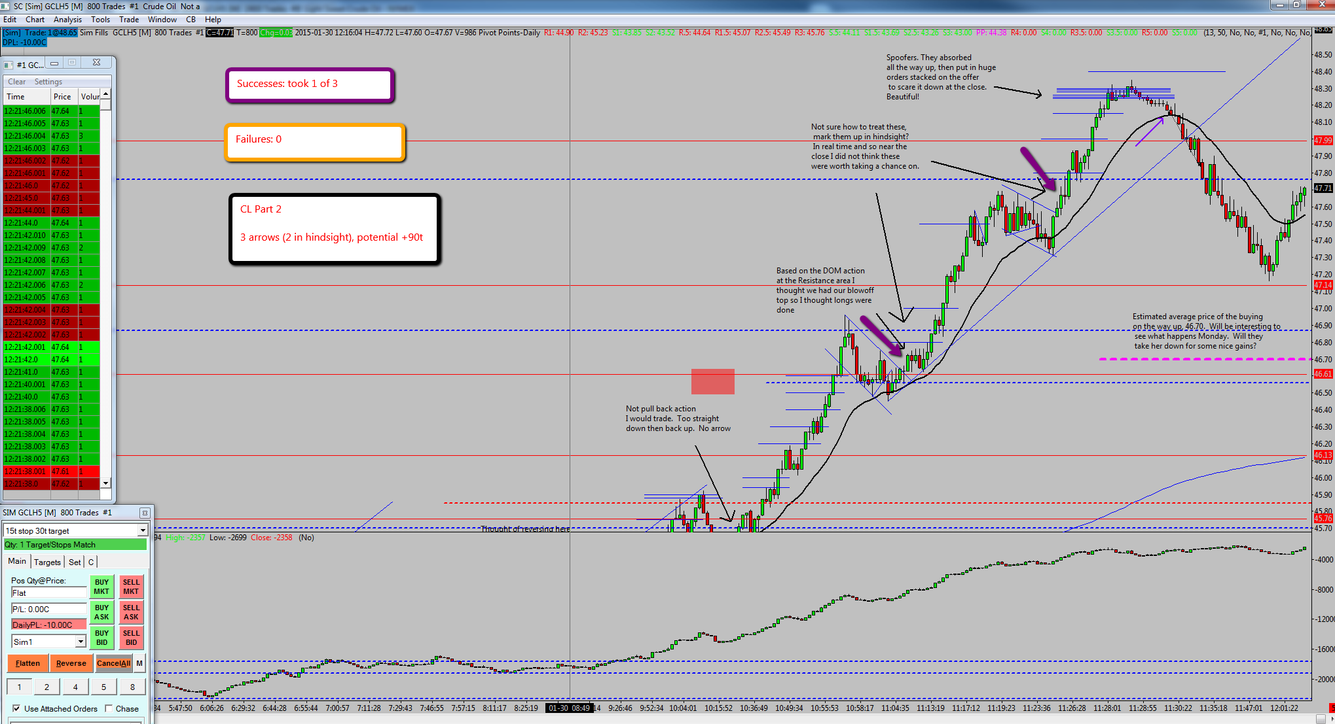Open the Window menu
Viewport: 1335px width, 724px height.
tap(162, 20)
